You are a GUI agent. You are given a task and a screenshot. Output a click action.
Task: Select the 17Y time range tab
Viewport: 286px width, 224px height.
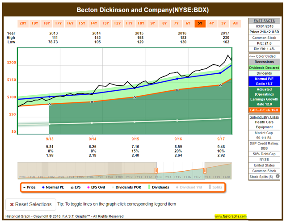[59, 24]
